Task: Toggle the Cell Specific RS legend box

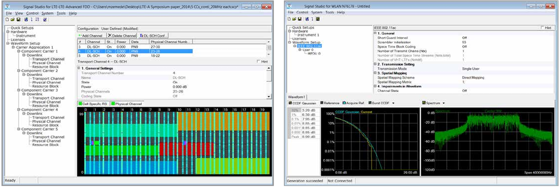Action: pos(93,104)
